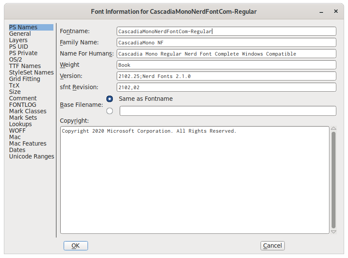Minimize the Font Information window

(321, 12)
